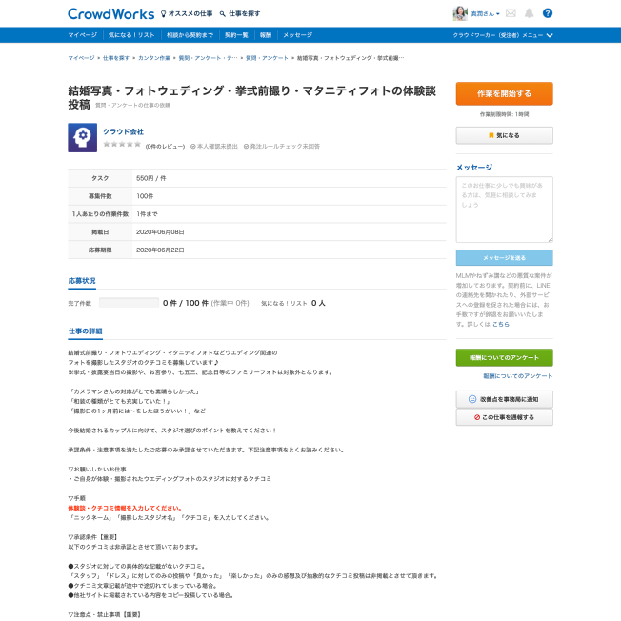Click the 仕事を探す search link in header
This screenshot has width=621, height=621.
(239, 14)
